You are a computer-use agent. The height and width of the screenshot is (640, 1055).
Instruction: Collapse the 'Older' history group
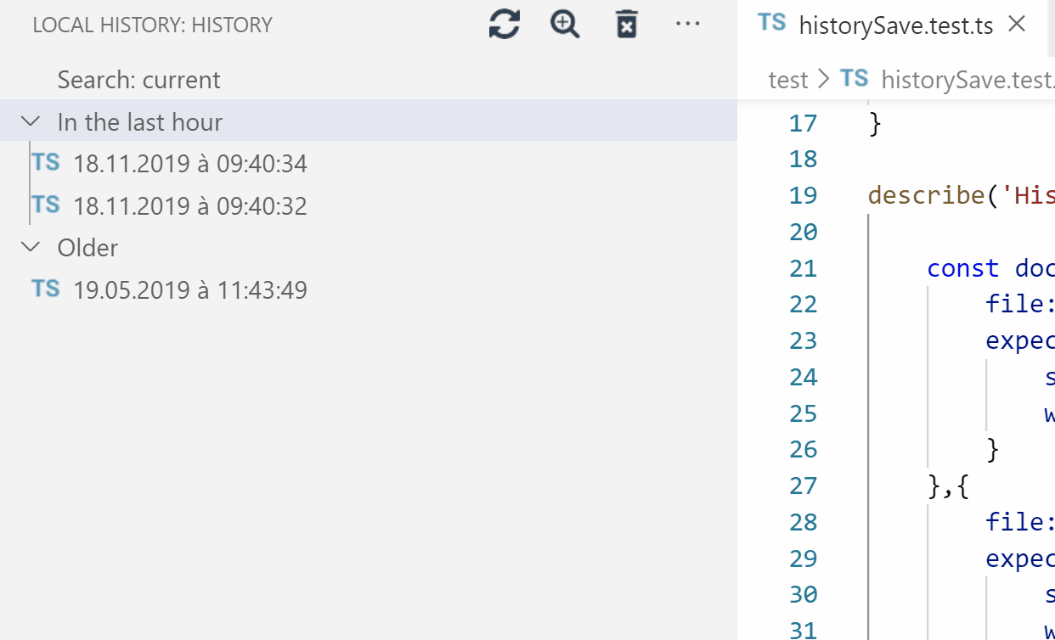coord(31,247)
